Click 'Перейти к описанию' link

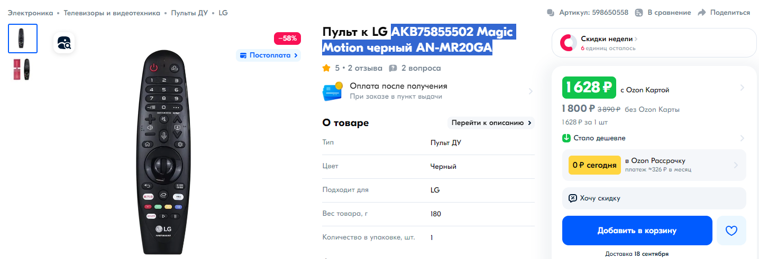point(491,123)
